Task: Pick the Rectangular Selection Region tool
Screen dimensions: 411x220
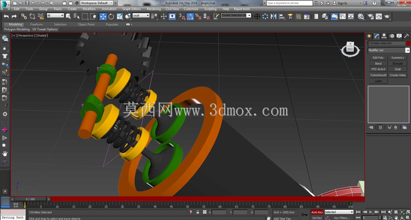Action: point(85,16)
